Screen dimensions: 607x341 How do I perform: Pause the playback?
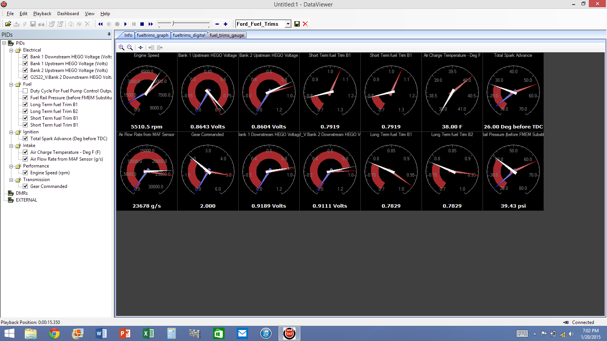pyautogui.click(x=134, y=24)
